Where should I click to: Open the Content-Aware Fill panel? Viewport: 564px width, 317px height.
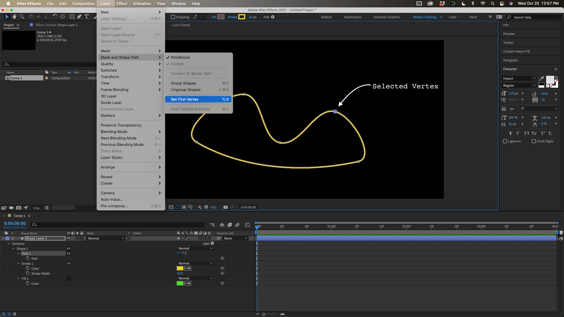[x=516, y=51]
